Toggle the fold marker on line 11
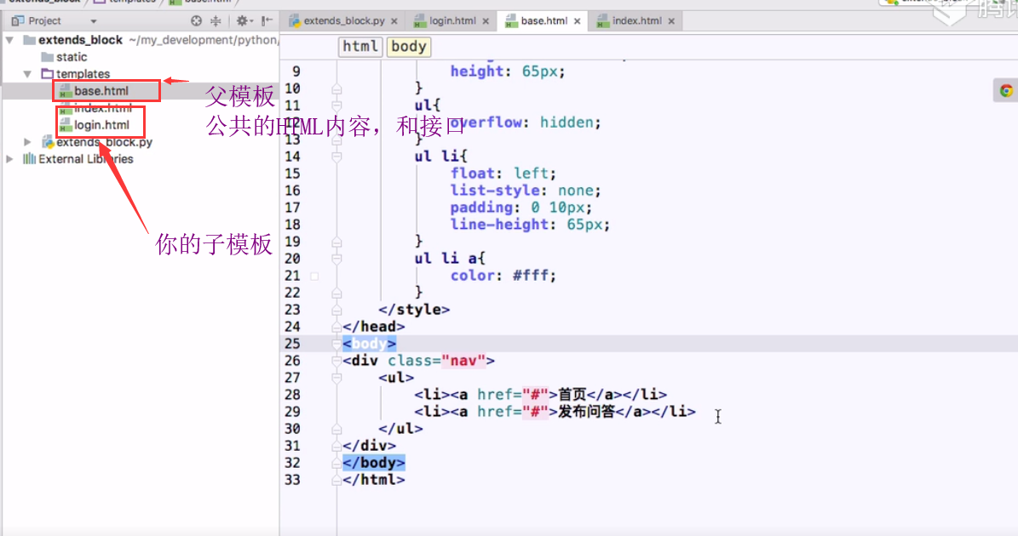This screenshot has width=1018, height=536. point(336,105)
